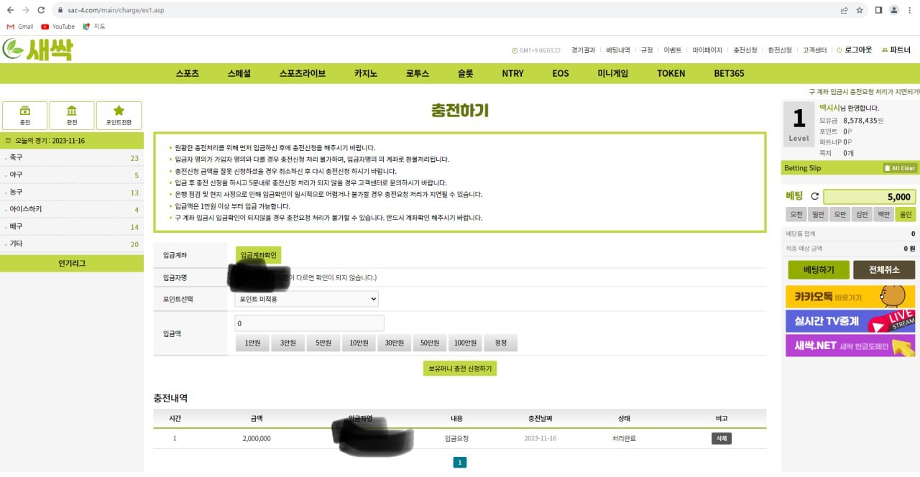
Task: Submit 보유머니 충전 신청하기 button
Action: coord(459,368)
